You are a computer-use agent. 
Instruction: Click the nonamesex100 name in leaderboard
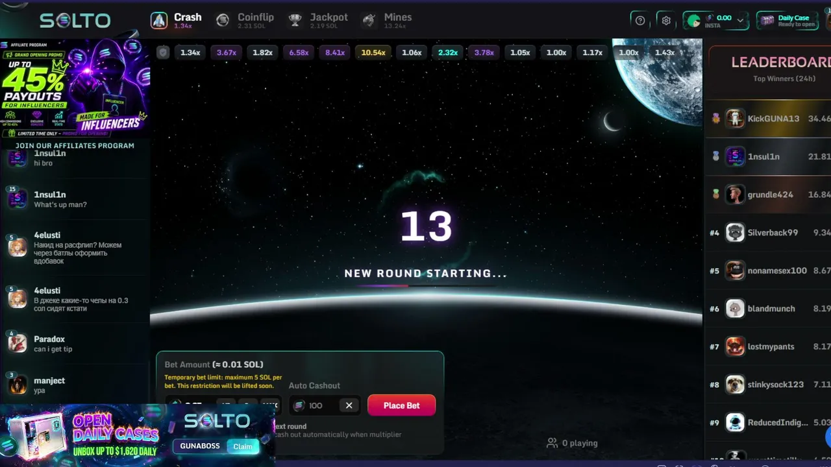pyautogui.click(x=777, y=270)
